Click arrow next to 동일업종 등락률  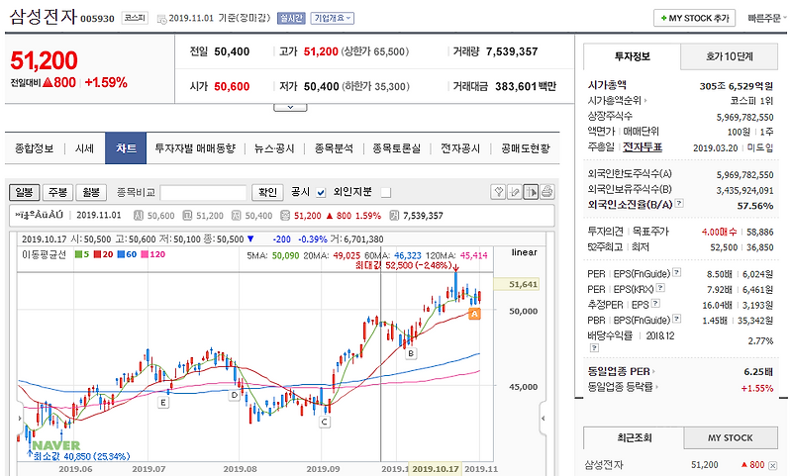(656, 387)
